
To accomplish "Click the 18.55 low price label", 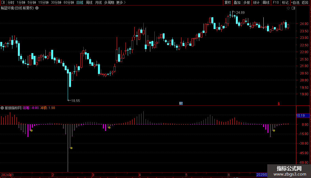I will tap(75, 101).
